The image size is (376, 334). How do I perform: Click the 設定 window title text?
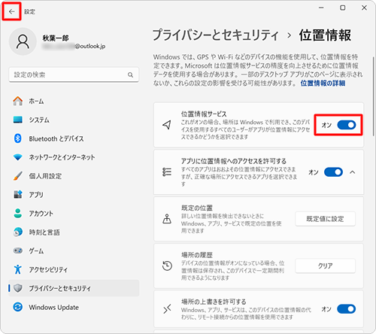29,11
